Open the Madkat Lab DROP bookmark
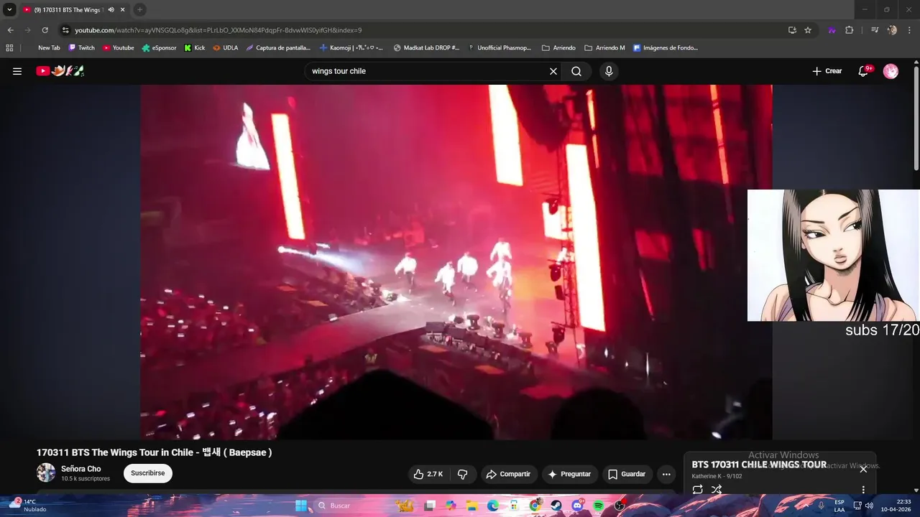The width and height of the screenshot is (920, 517). pyautogui.click(x=427, y=48)
